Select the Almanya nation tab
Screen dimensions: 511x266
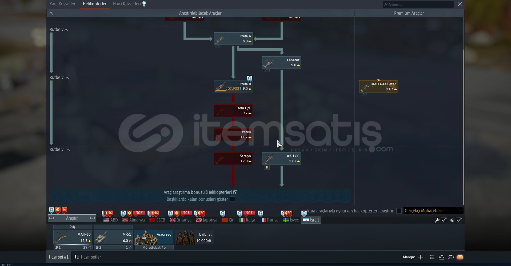134,220
